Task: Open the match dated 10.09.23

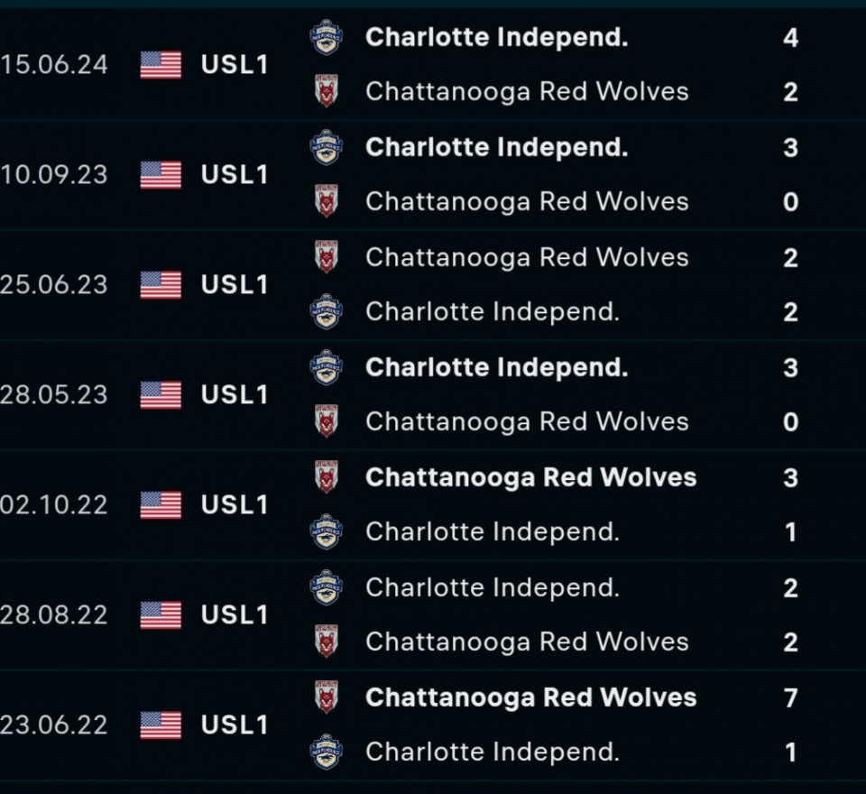Action: (433, 175)
